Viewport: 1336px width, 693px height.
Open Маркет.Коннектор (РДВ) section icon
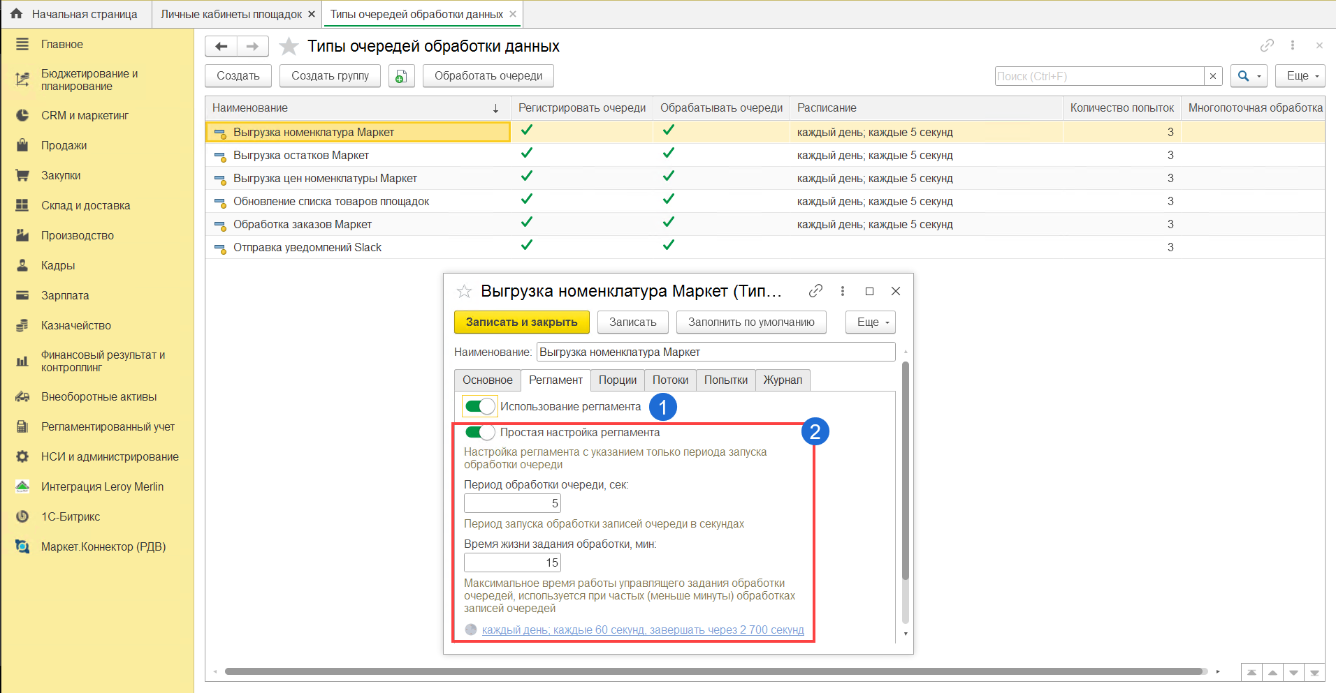[22, 546]
